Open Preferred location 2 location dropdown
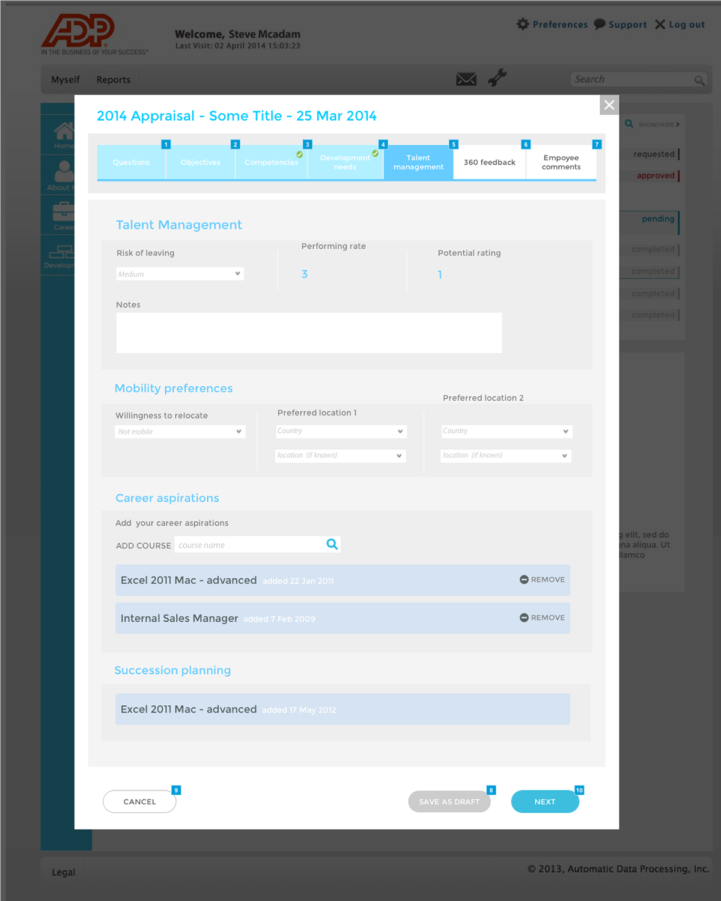The width and height of the screenshot is (721, 901). [x=506, y=456]
